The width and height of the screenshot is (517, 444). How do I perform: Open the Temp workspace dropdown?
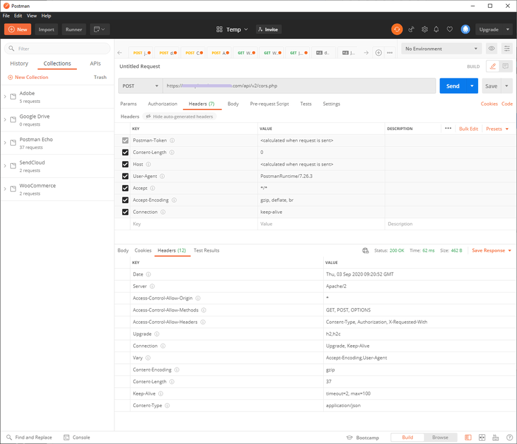(232, 29)
